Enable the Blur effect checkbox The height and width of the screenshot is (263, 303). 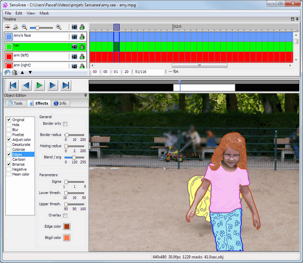9,130
